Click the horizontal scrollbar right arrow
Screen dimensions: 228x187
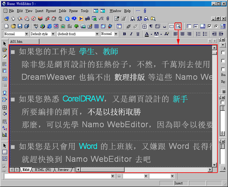(x=210, y=169)
